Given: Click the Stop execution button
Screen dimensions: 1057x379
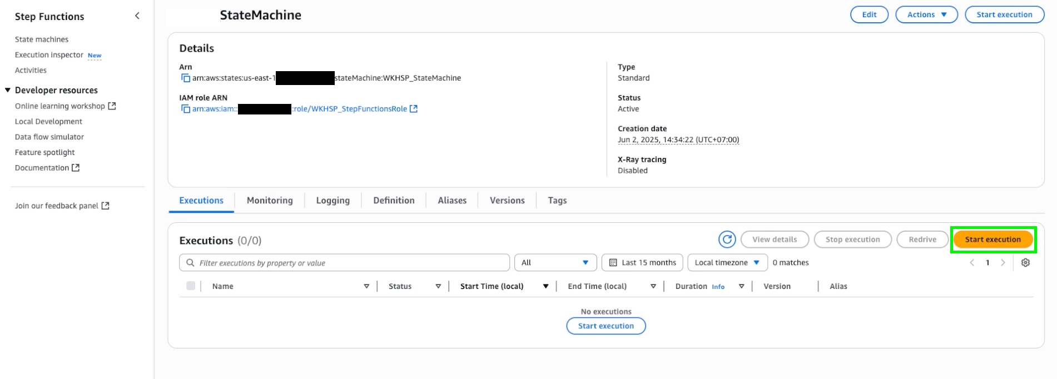Looking at the screenshot, I should (853, 240).
